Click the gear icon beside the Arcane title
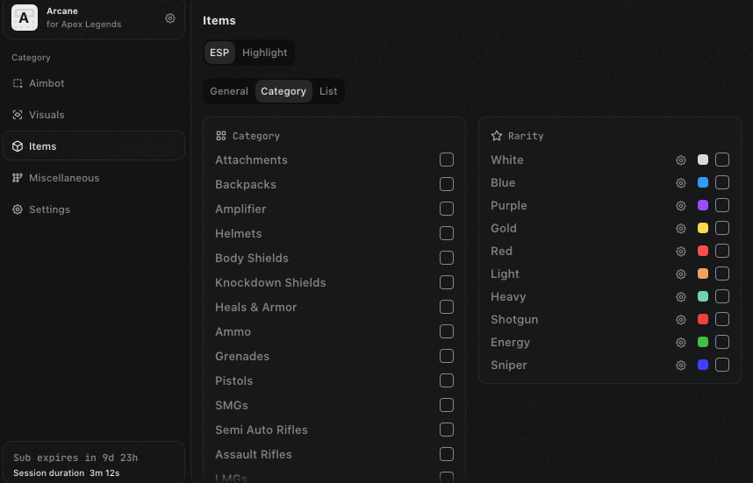The height and width of the screenshot is (483, 753). point(170,18)
